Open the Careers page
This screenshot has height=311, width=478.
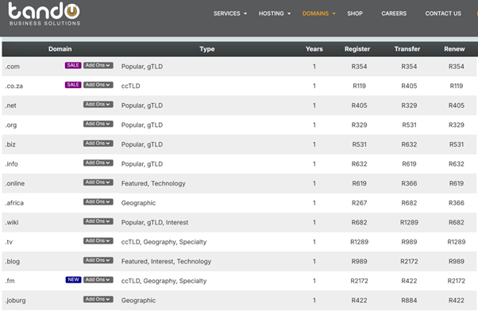tap(394, 13)
